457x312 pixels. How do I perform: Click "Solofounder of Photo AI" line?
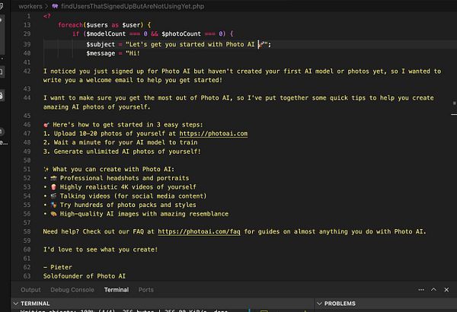85,276
